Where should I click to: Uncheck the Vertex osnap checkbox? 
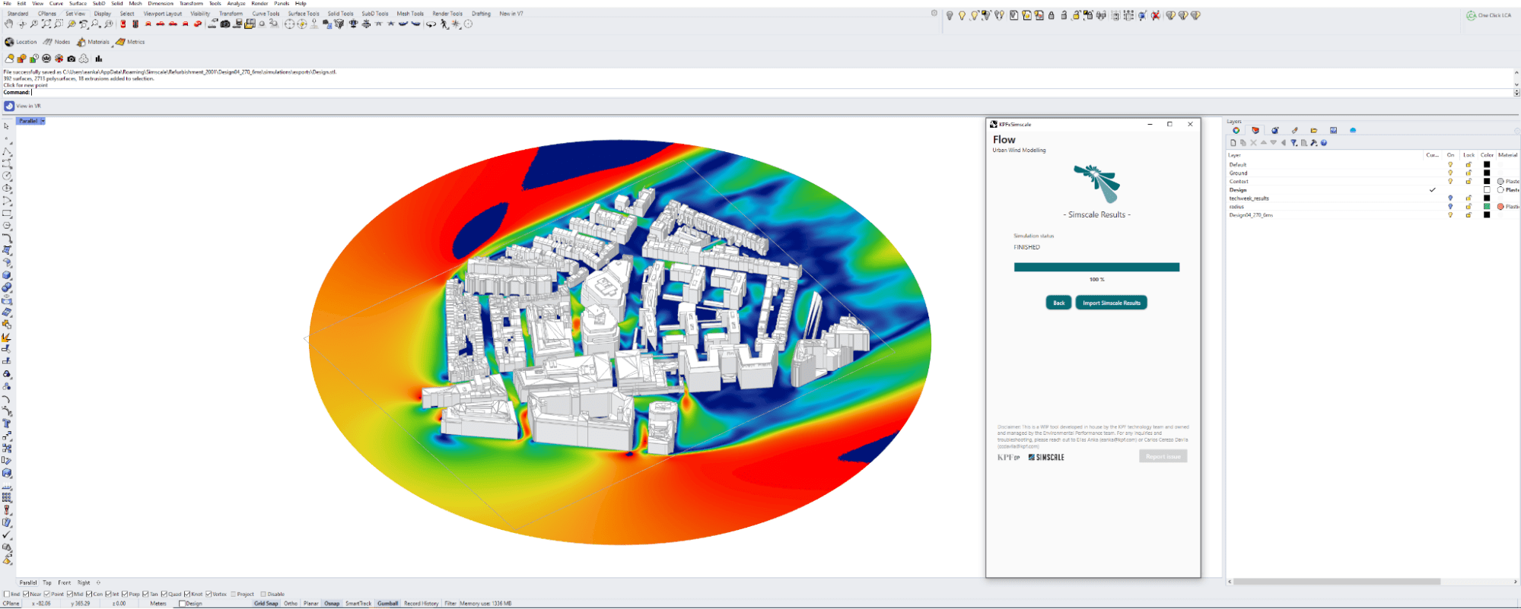(208, 594)
